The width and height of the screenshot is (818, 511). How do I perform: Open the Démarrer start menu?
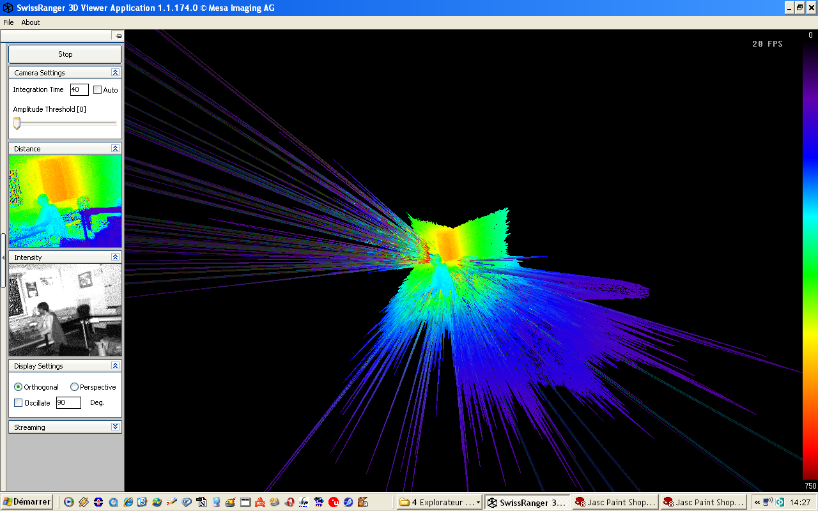tap(27, 502)
